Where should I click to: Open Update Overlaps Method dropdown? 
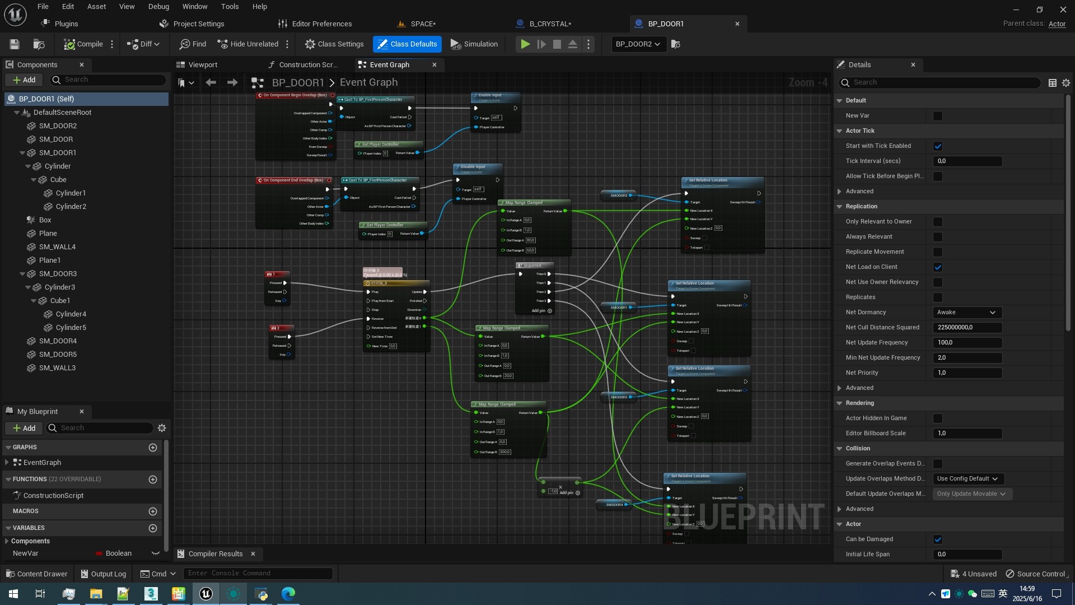tap(968, 479)
